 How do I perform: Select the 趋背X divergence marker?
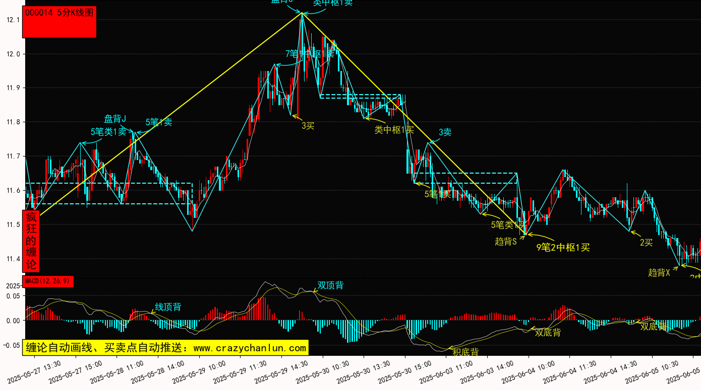[x=659, y=273]
